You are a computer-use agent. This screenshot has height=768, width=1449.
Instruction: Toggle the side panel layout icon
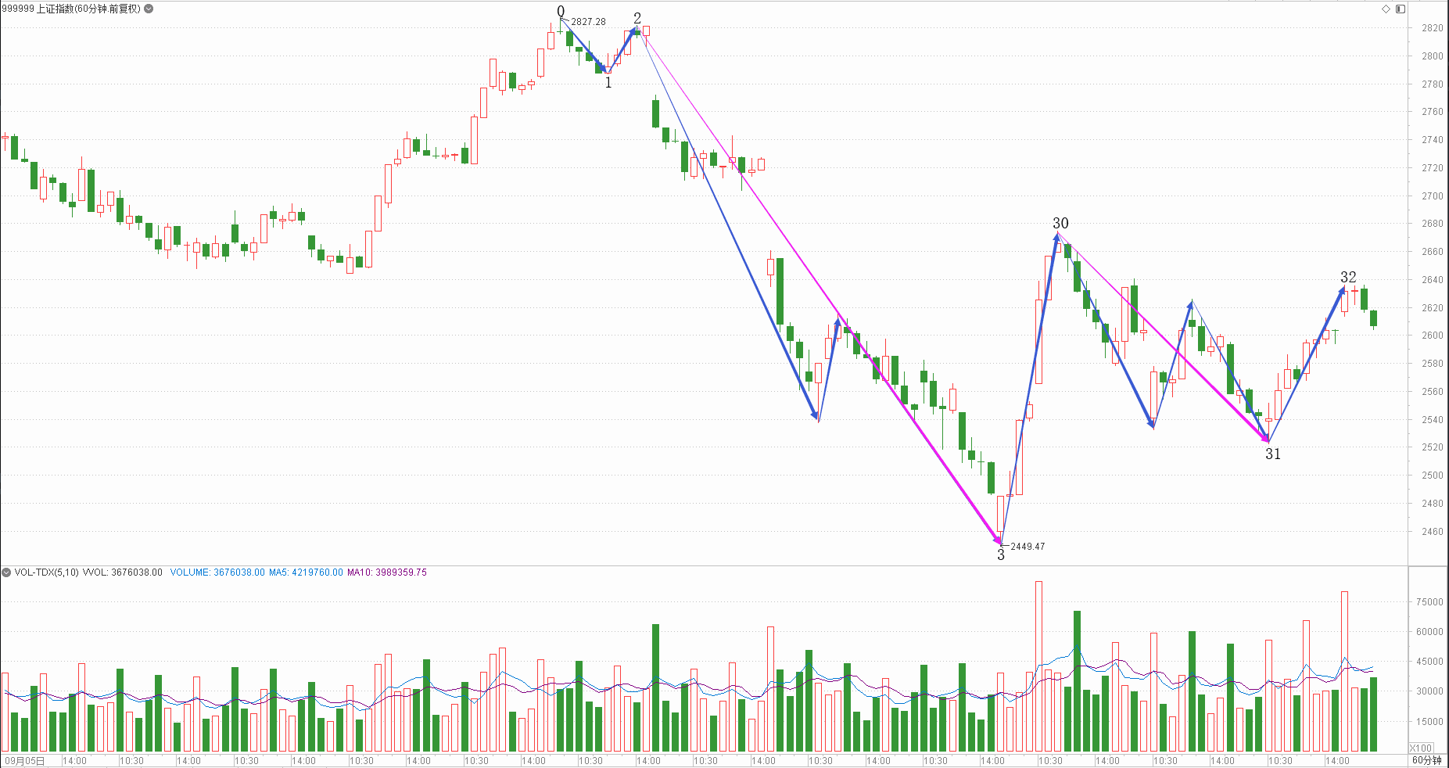click(1401, 9)
